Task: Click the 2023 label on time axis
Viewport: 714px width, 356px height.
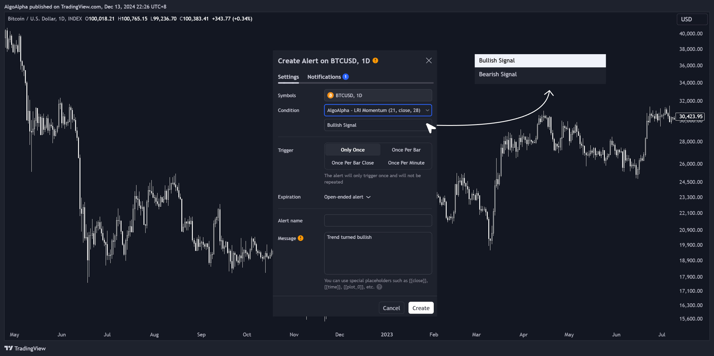Action: coord(387,334)
